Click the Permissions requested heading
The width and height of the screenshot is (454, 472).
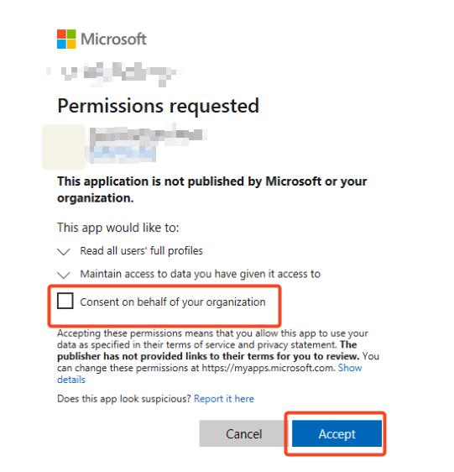click(x=159, y=106)
